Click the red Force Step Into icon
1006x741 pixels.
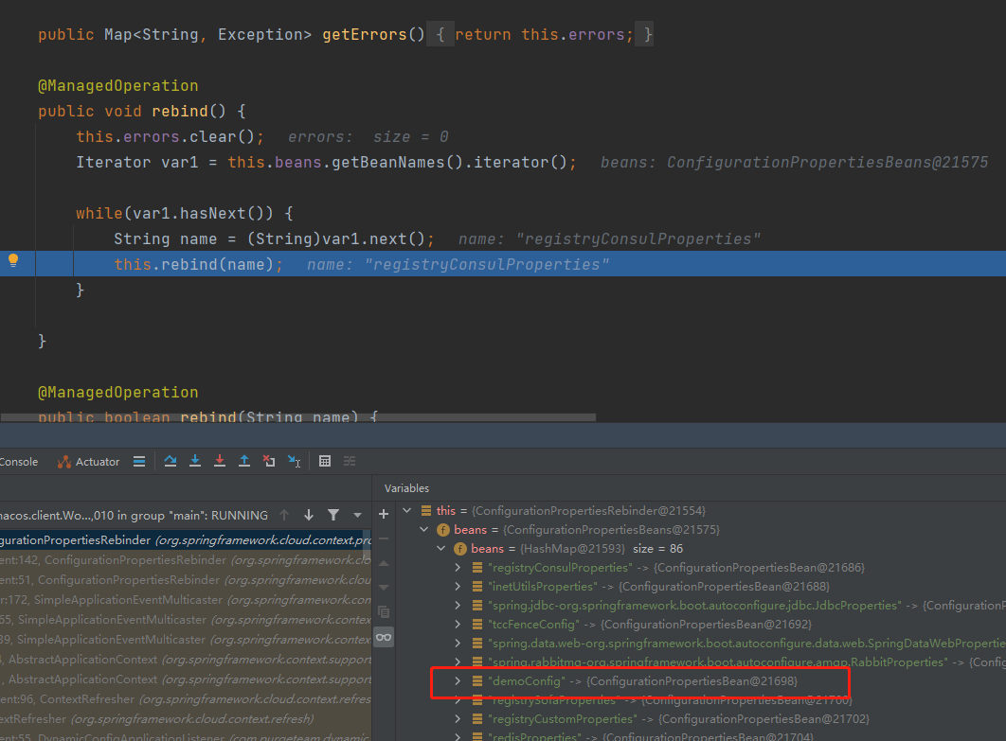220,461
